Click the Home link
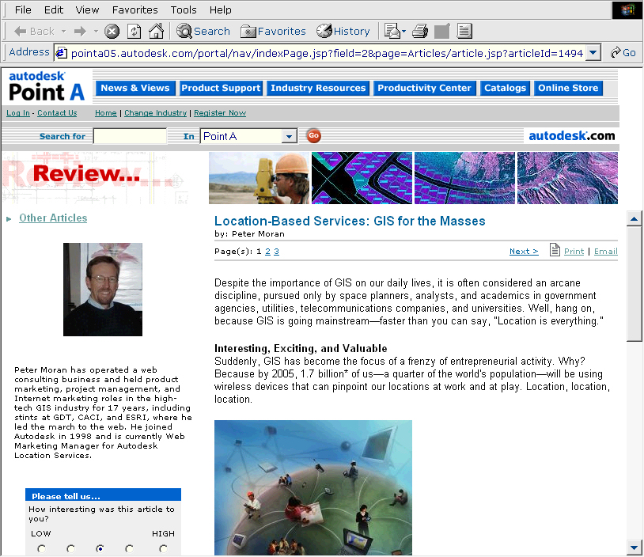 click(105, 113)
